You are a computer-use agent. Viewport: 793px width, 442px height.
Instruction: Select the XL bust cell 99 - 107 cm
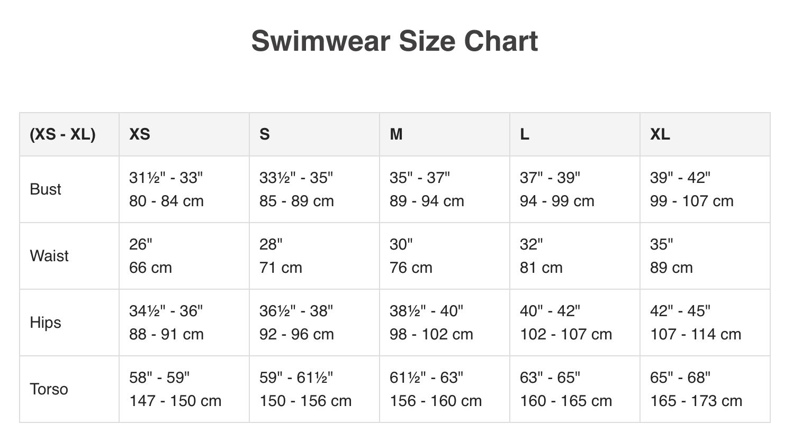click(x=691, y=201)
